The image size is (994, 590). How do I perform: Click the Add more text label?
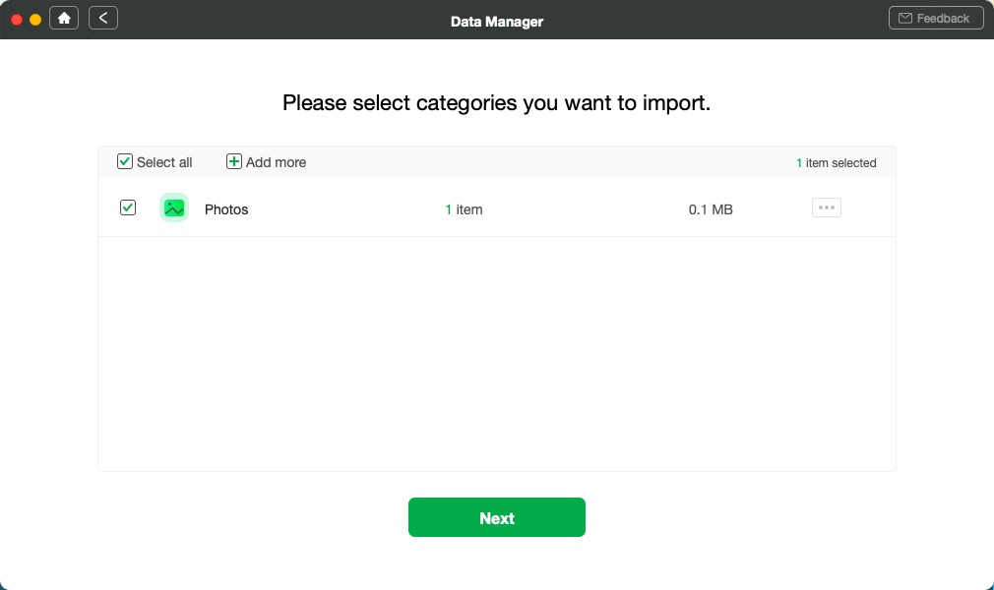(276, 162)
